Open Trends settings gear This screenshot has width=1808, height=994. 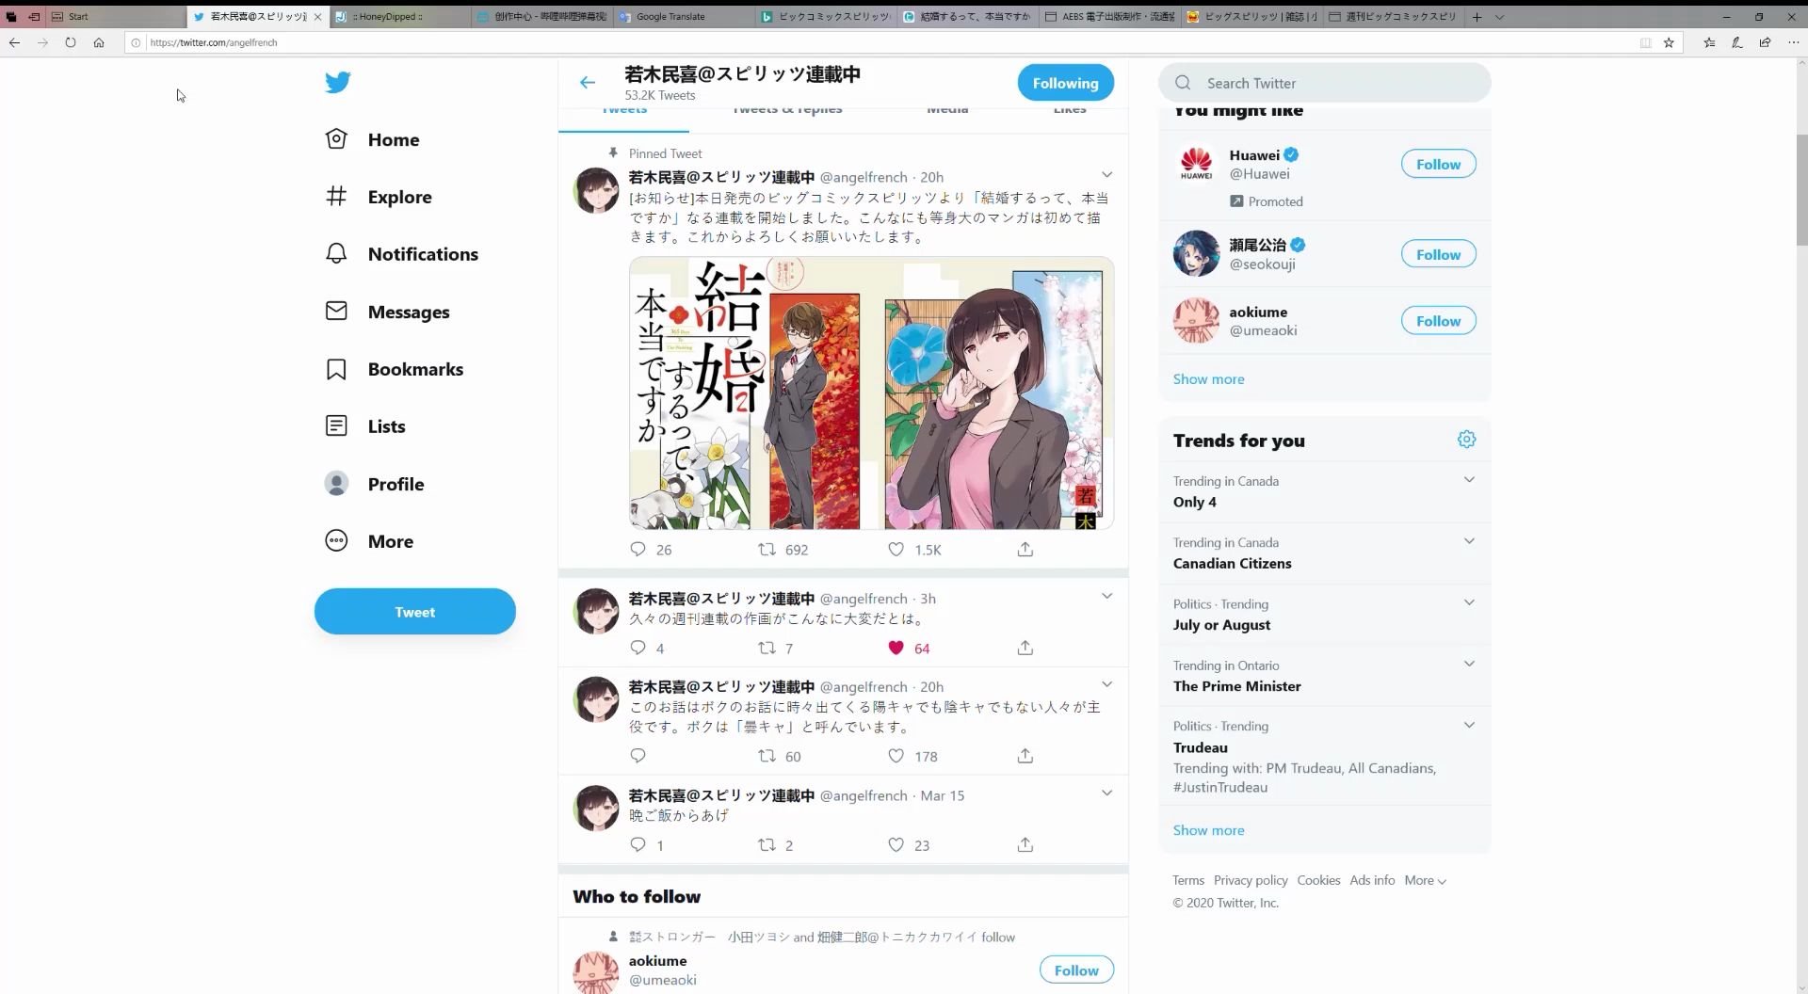coord(1466,440)
